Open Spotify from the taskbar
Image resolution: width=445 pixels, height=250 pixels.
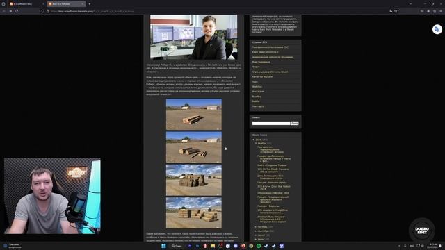pyautogui.click(x=259, y=246)
